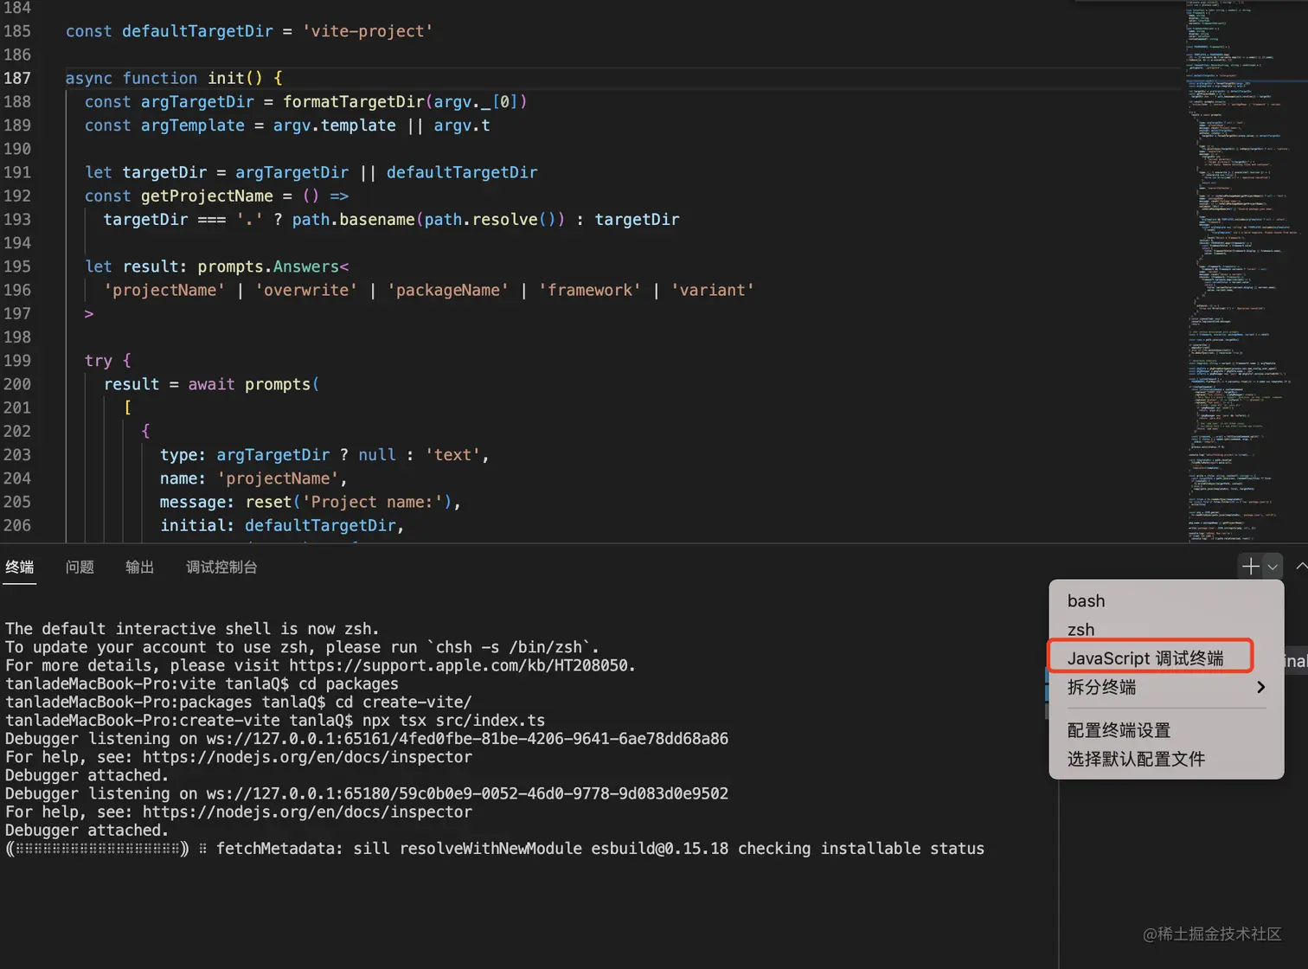This screenshot has height=969, width=1308.
Task: Click path.basename on line 193
Action: pos(354,219)
